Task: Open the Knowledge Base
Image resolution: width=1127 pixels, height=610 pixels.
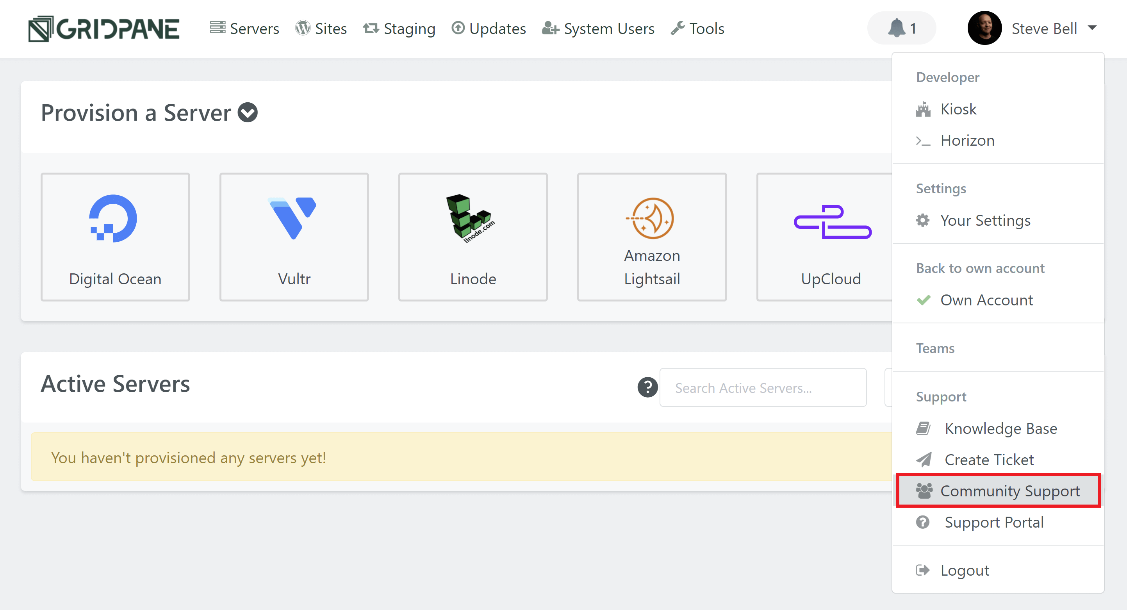Action: pos(997,428)
